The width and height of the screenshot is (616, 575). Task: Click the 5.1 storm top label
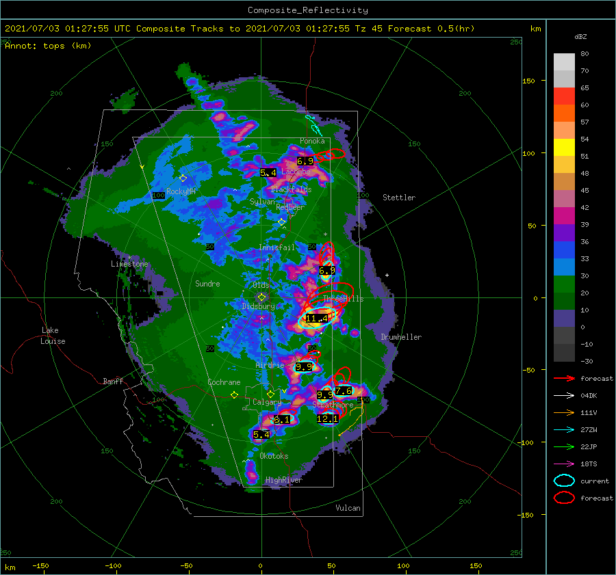click(282, 420)
